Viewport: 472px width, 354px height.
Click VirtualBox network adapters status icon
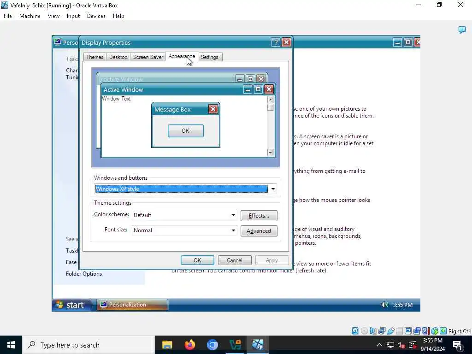[382, 331]
